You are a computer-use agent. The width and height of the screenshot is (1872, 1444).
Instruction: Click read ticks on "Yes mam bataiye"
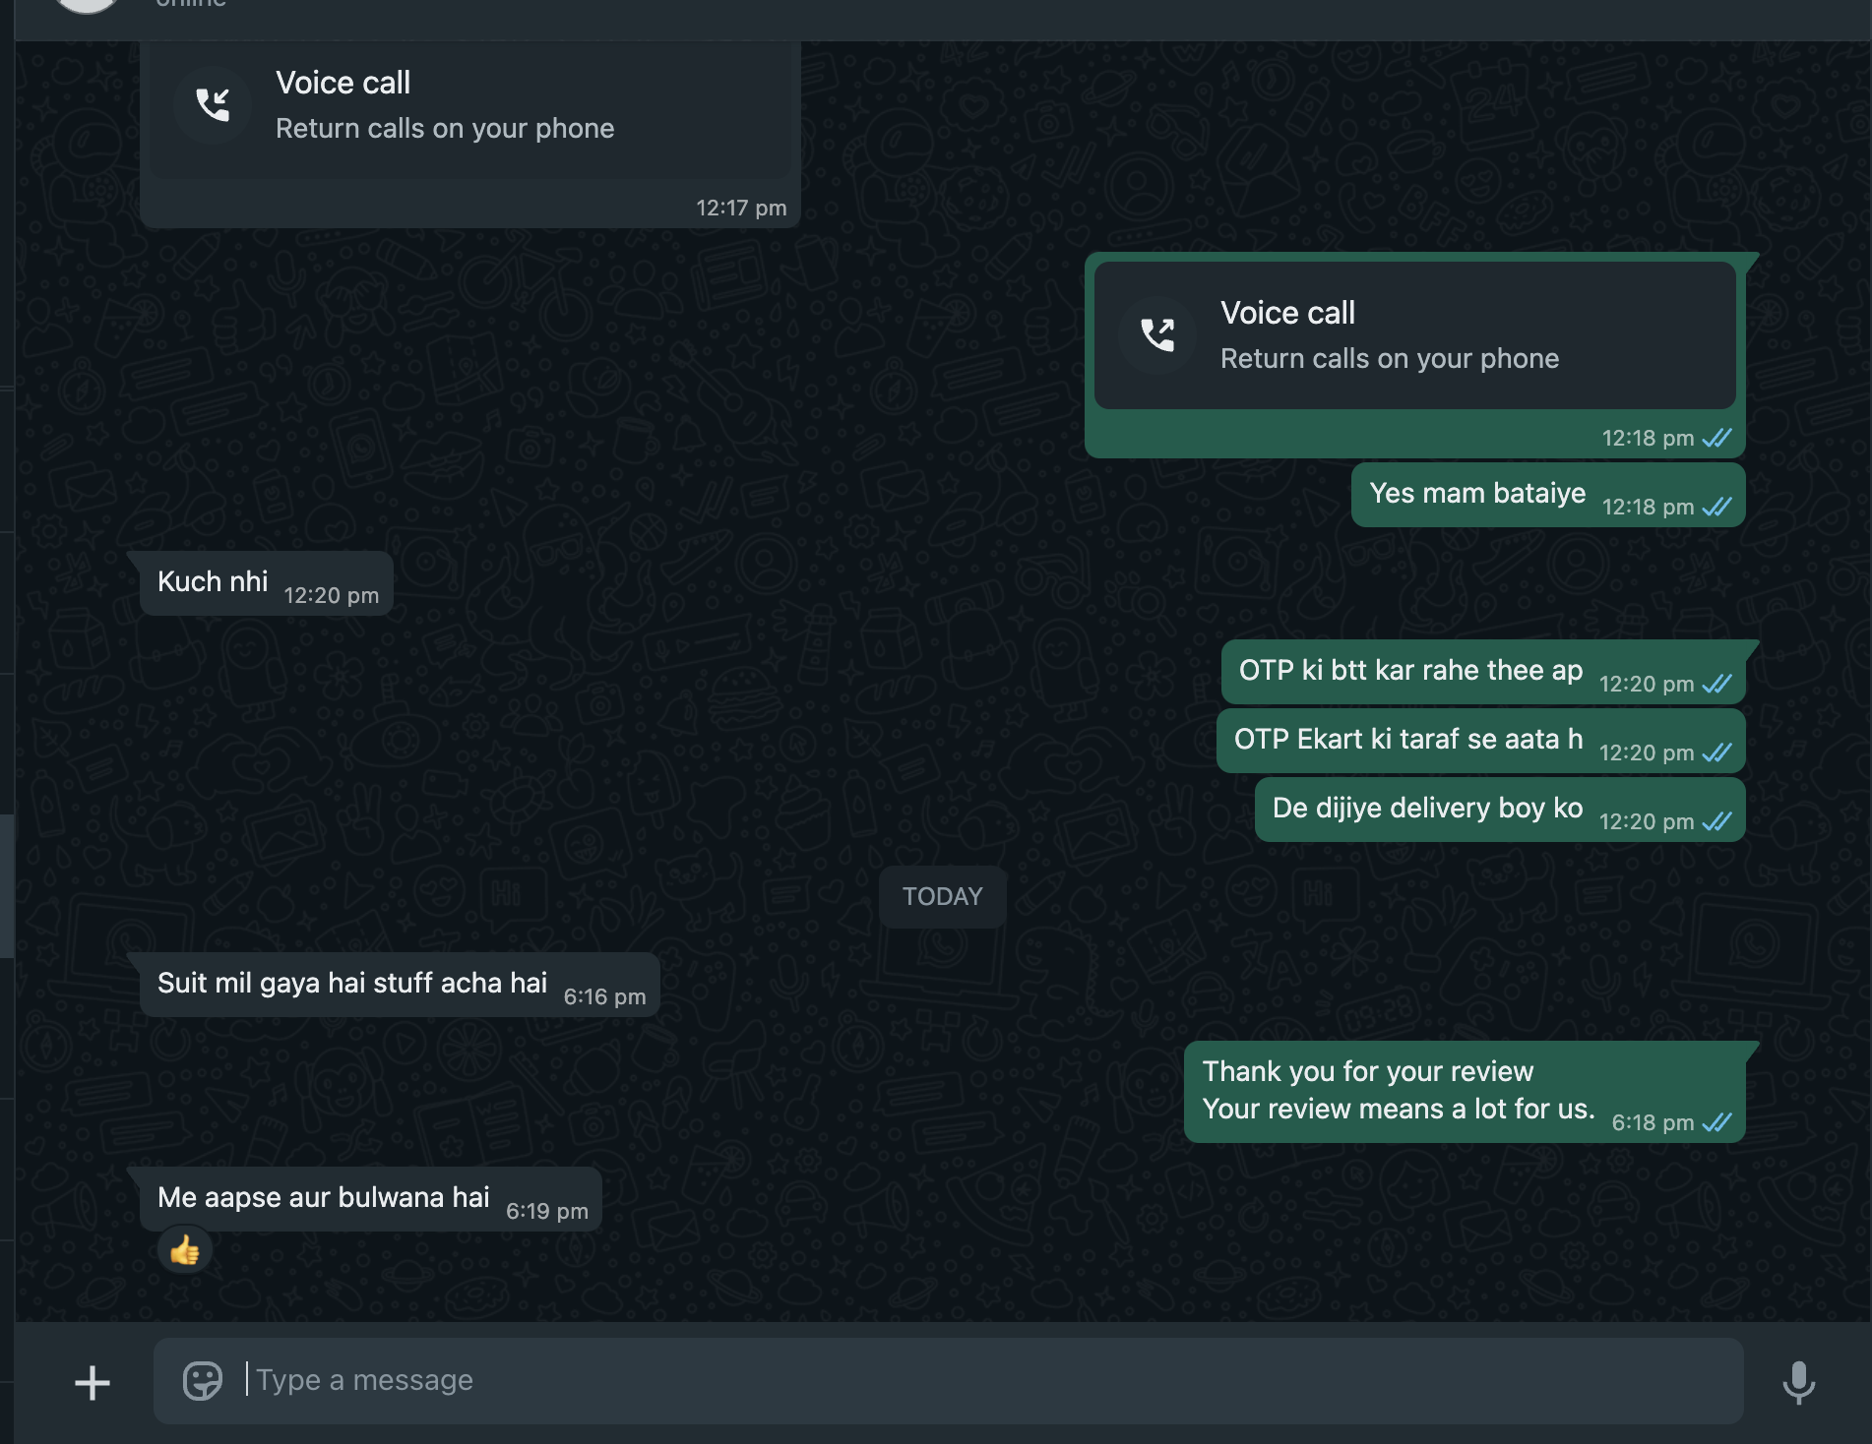pyautogui.click(x=1717, y=507)
